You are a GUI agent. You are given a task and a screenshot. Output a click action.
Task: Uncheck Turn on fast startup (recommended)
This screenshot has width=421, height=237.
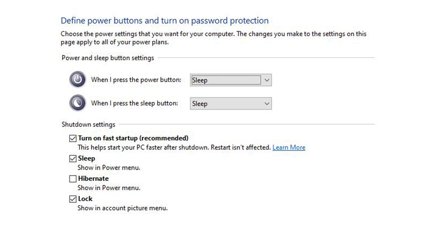pos(73,138)
